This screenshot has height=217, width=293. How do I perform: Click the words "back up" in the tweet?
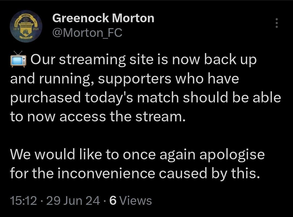point(230,60)
